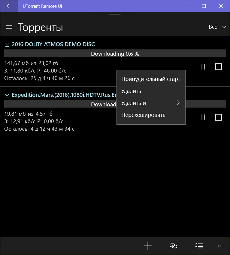The image size is (230, 255).
Task: Choose Принудительный старт from context menu
Action: 151,79
